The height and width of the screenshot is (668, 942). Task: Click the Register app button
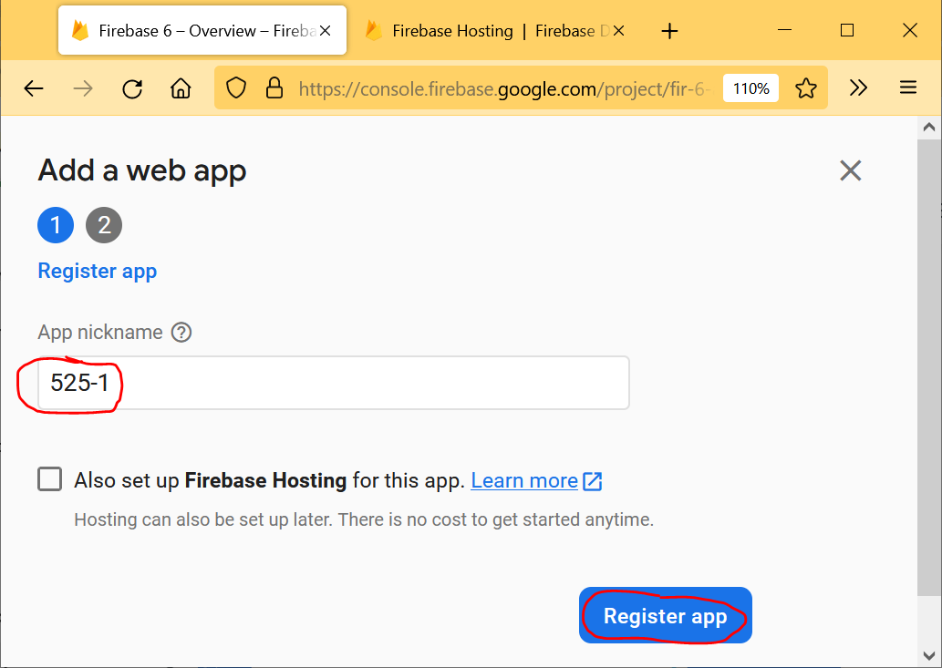(665, 616)
